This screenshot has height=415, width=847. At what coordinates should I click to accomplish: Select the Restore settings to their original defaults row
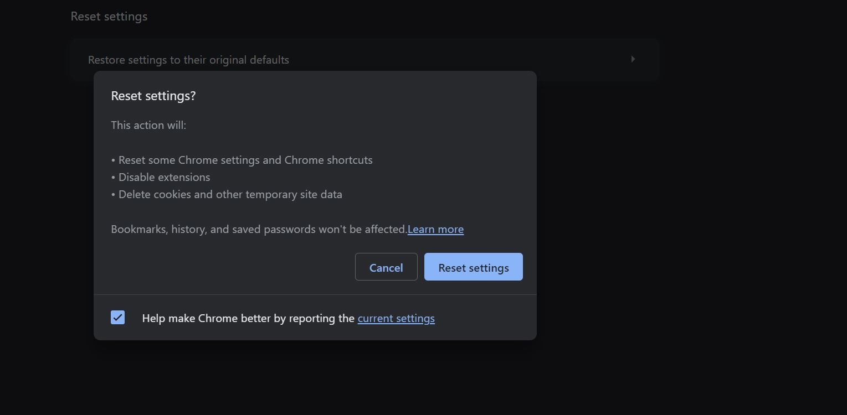188,59
